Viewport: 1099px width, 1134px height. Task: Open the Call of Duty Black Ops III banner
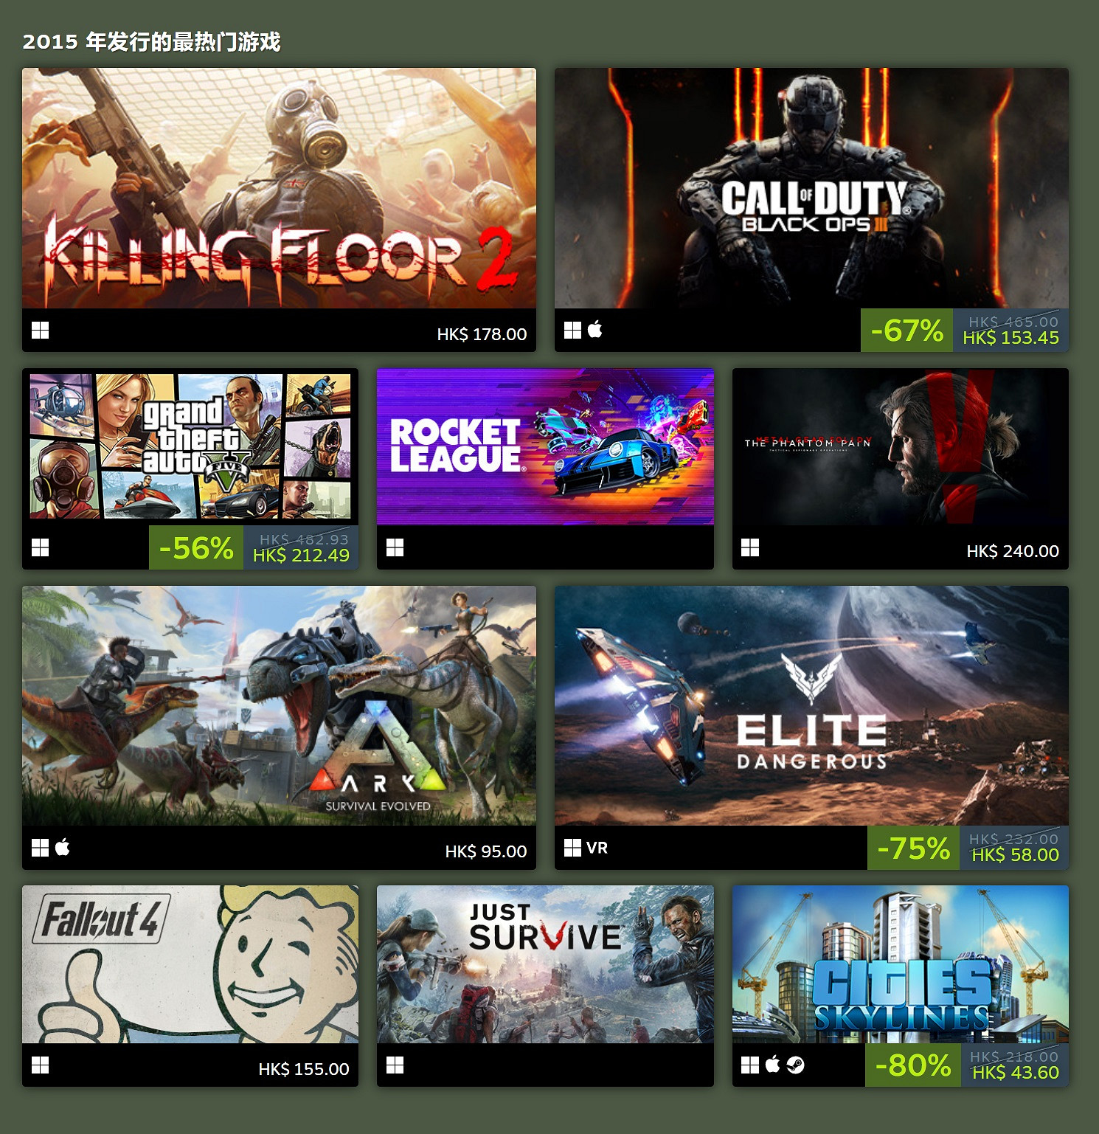click(x=811, y=188)
